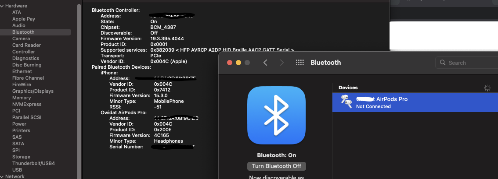Image resolution: width=498 pixels, height=179 pixels.
Task: Click the Bluetooth Controller heading
Action: tap(115, 10)
